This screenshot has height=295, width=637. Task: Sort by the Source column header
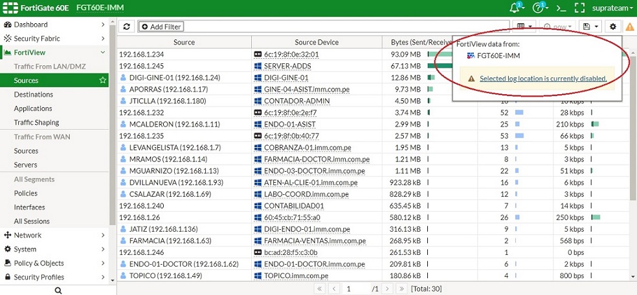point(184,42)
